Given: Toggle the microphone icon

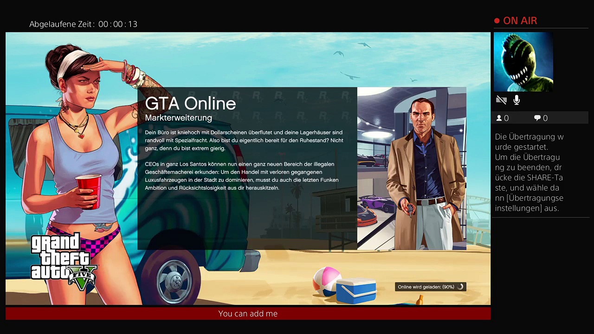Looking at the screenshot, I should point(517,100).
